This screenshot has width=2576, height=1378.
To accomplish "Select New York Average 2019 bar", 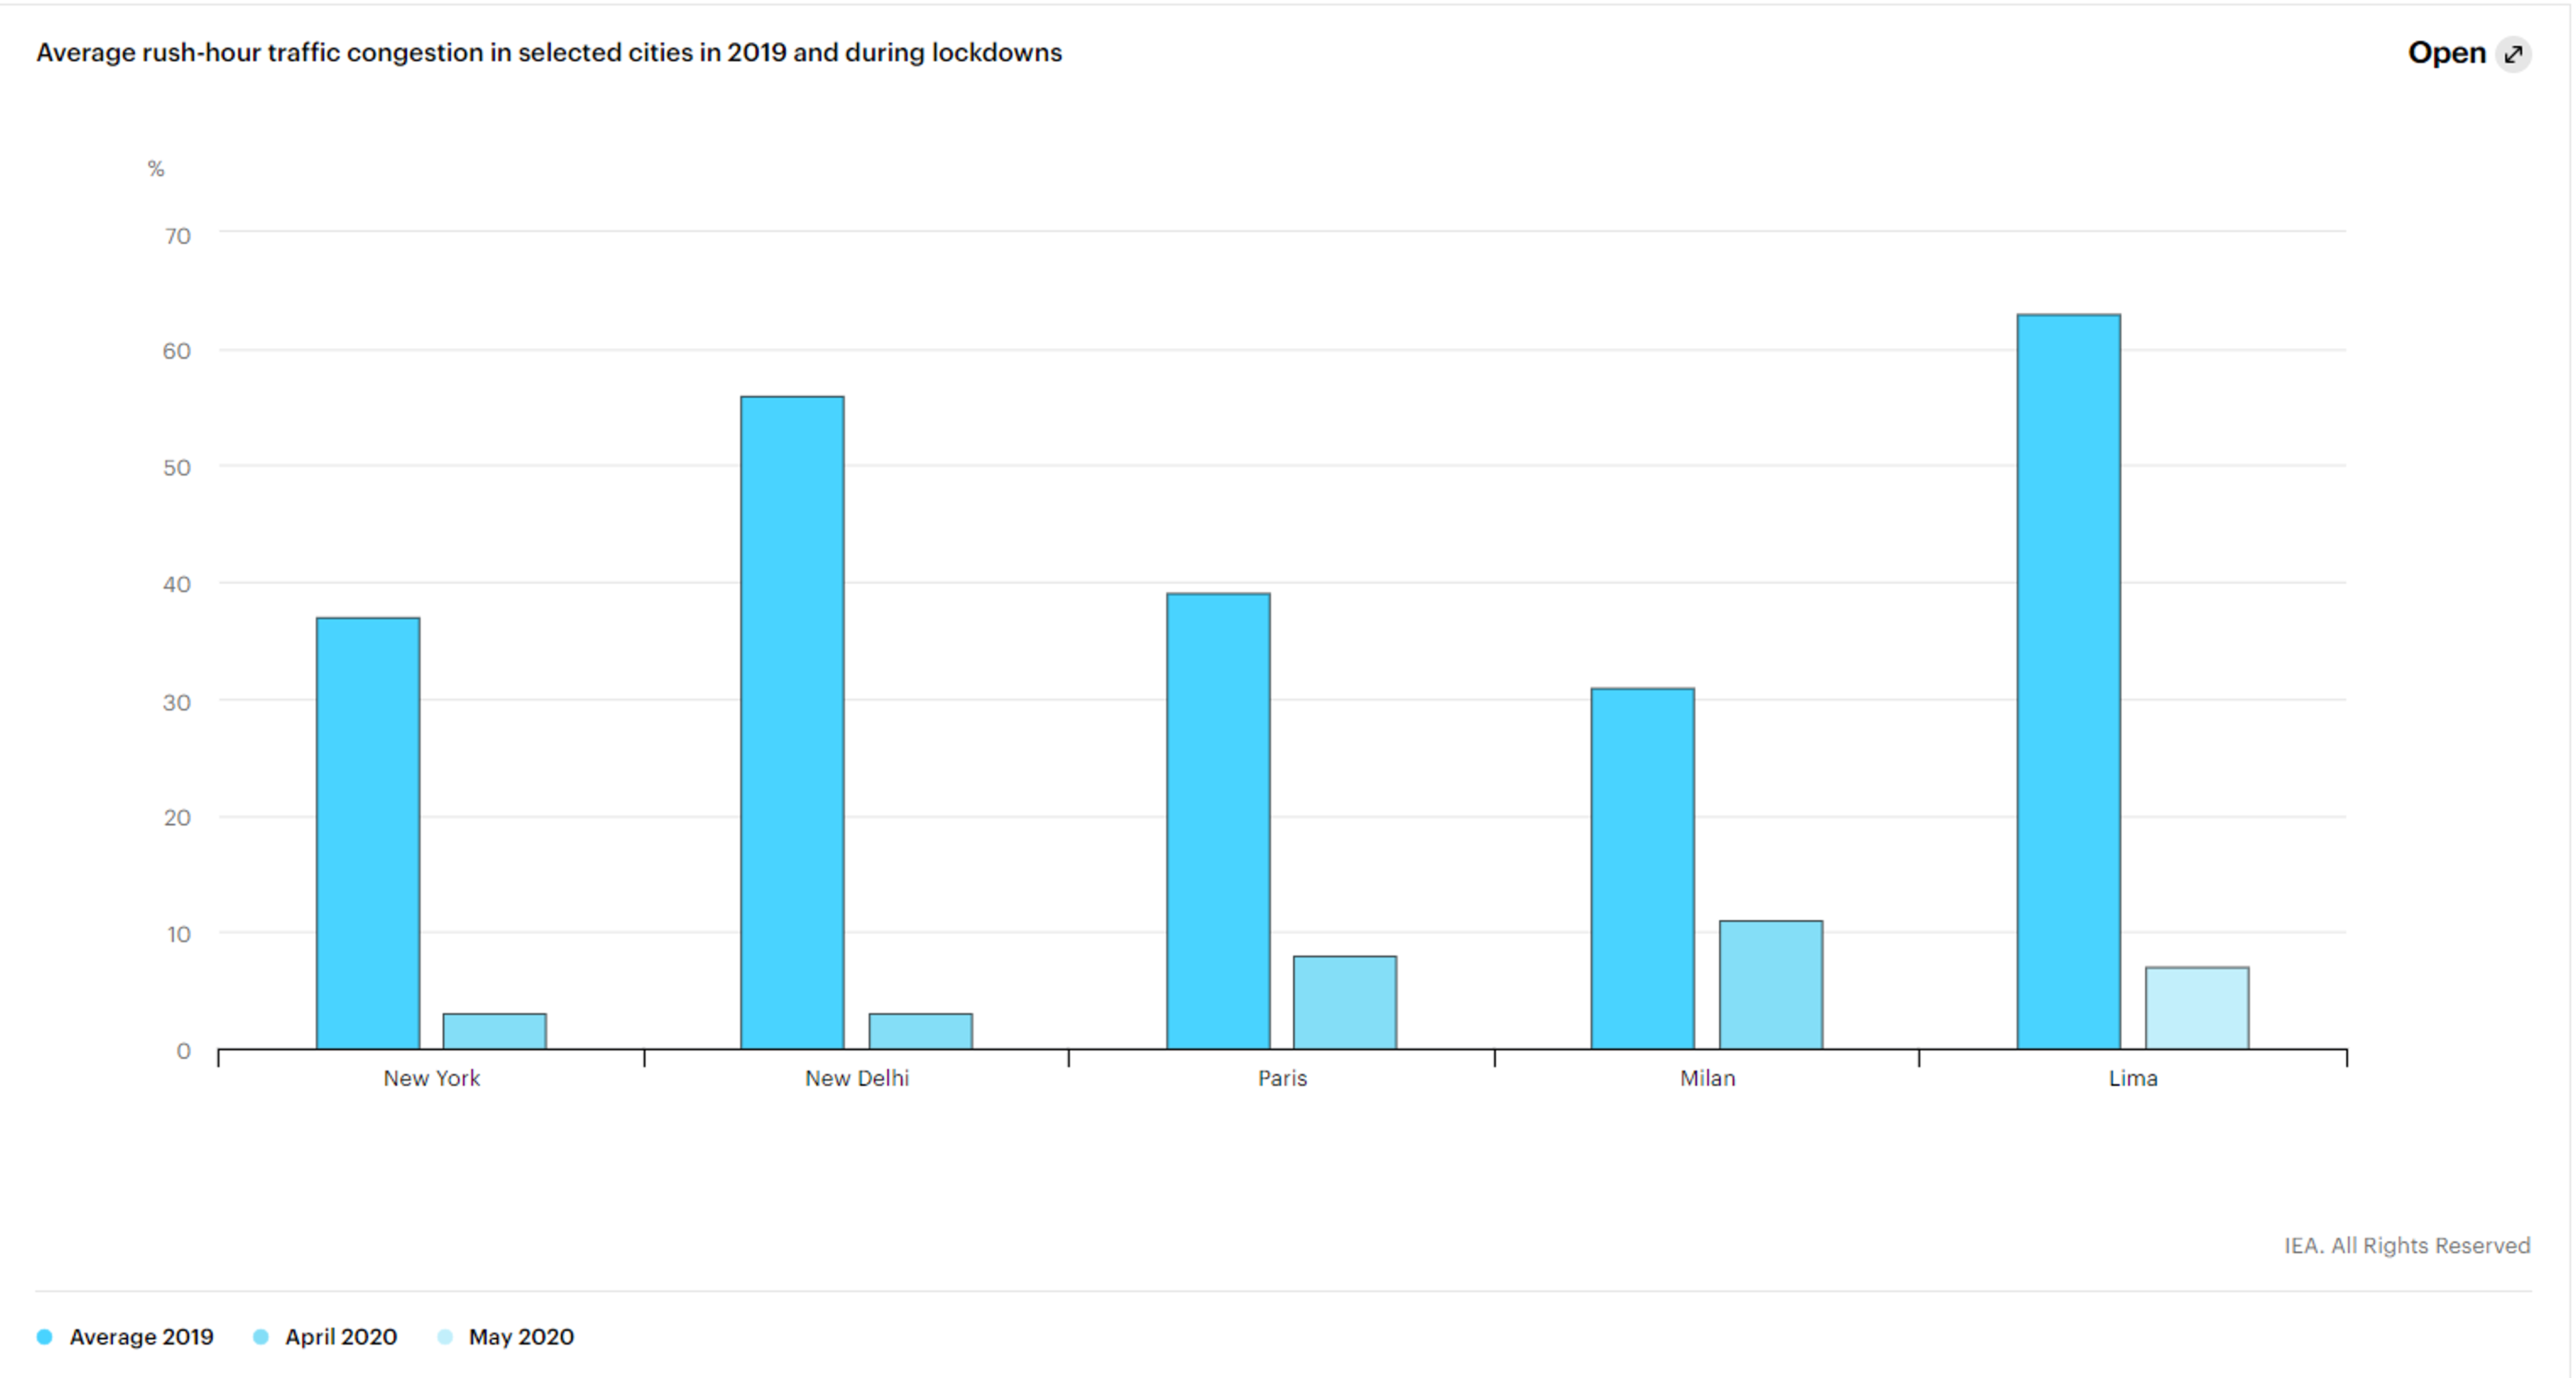I will (x=368, y=833).
